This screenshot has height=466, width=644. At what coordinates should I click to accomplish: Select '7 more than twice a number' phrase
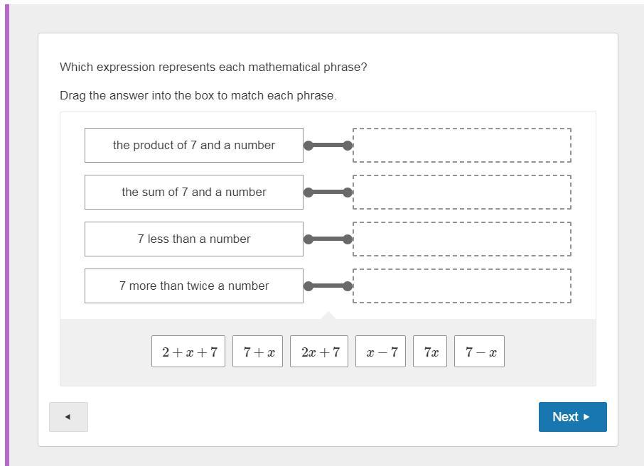194,286
